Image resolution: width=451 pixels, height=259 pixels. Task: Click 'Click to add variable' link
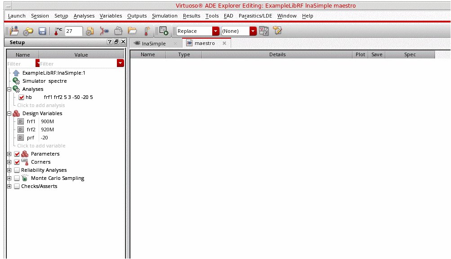pyautogui.click(x=41, y=146)
